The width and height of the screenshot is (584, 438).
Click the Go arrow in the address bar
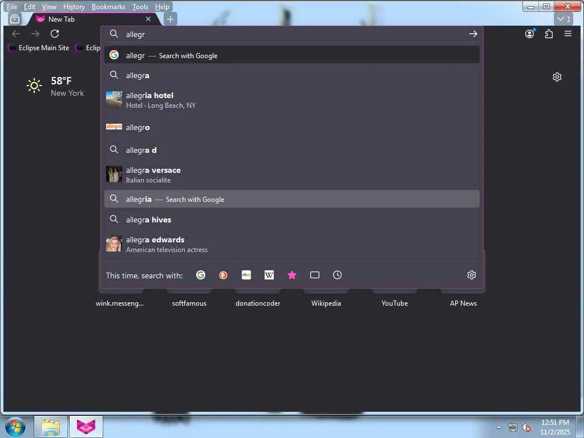[473, 34]
